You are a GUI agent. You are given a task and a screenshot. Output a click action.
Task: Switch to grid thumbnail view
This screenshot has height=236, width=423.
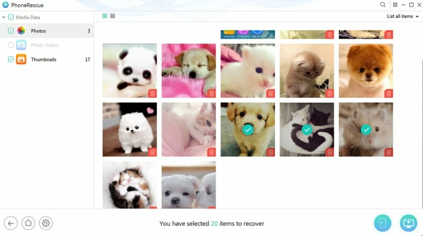[105, 16]
